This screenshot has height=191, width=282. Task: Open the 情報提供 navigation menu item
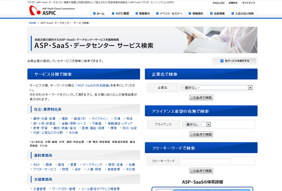pos(196,14)
